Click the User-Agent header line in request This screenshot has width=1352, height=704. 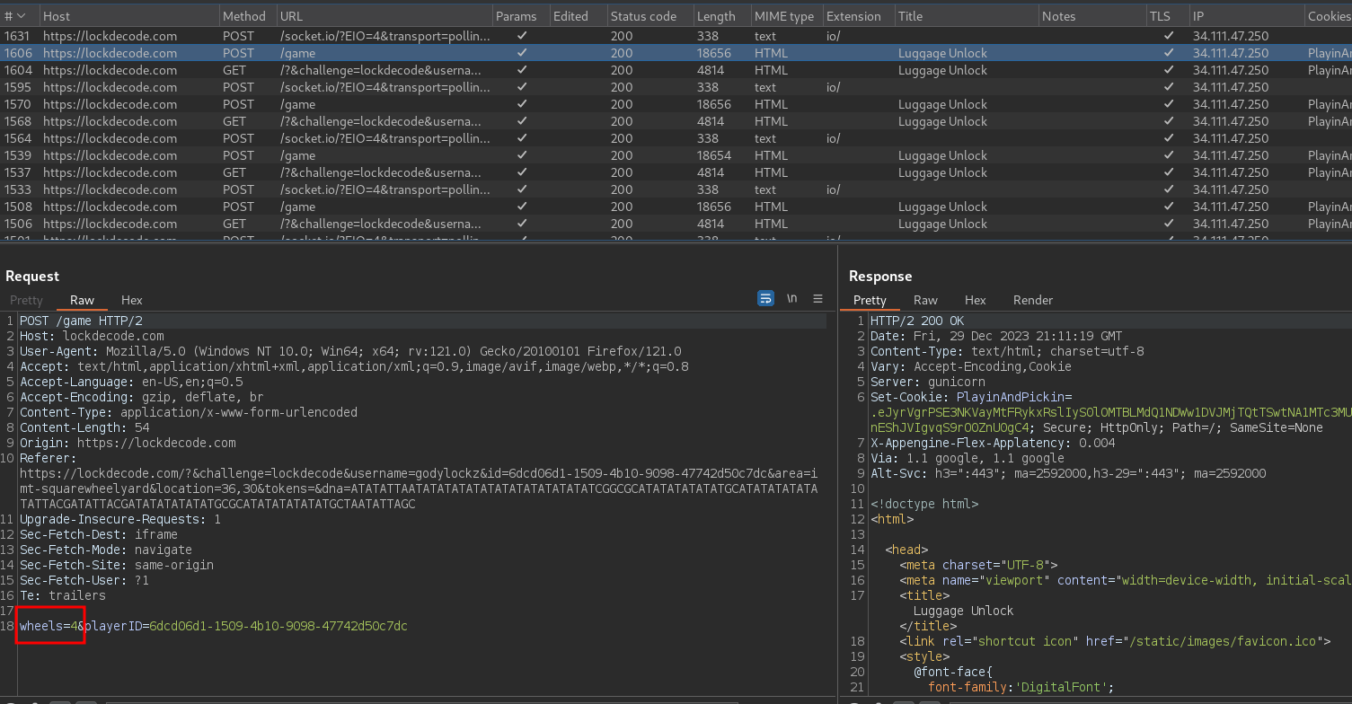(350, 351)
